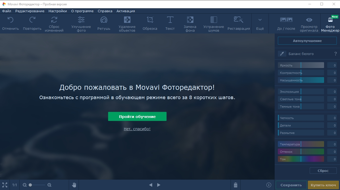Click the zoom level slider handle
Viewport: 340px width, 190px height.
click(30, 185)
